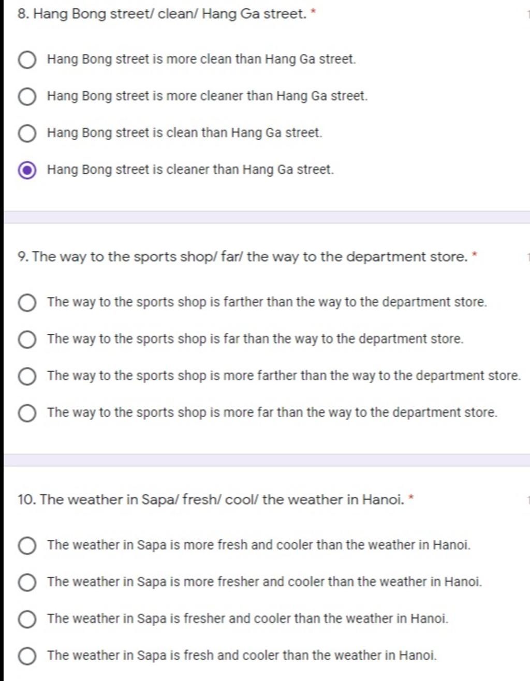530x681 pixels.
Task: Pick 'is clean than Hang Ga street' option
Action: pyautogui.click(x=27, y=133)
